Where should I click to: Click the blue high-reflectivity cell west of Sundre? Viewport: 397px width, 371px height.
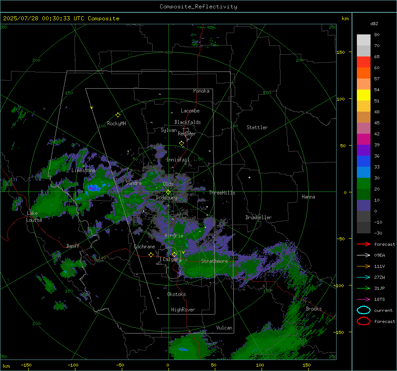click(94, 188)
